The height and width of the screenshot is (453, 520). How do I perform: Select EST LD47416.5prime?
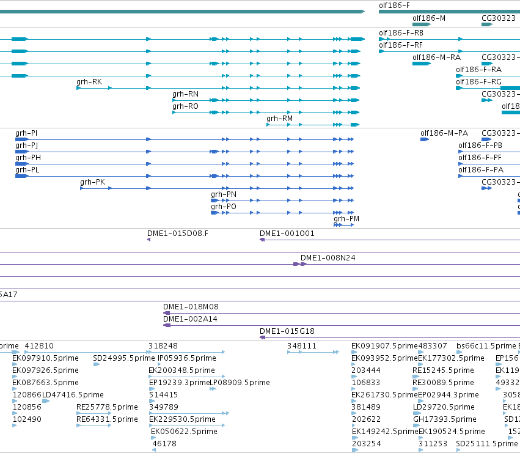[73, 396]
